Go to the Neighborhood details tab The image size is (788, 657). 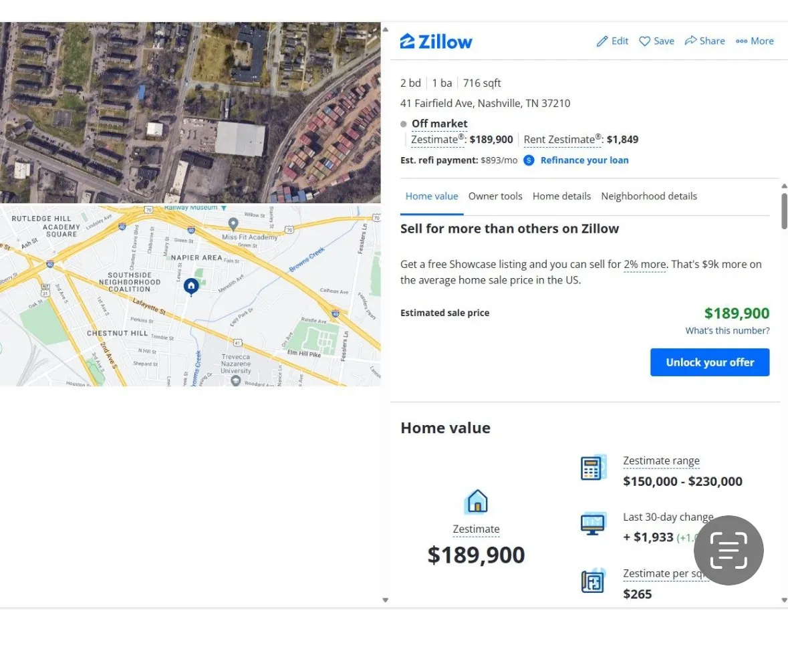point(648,196)
